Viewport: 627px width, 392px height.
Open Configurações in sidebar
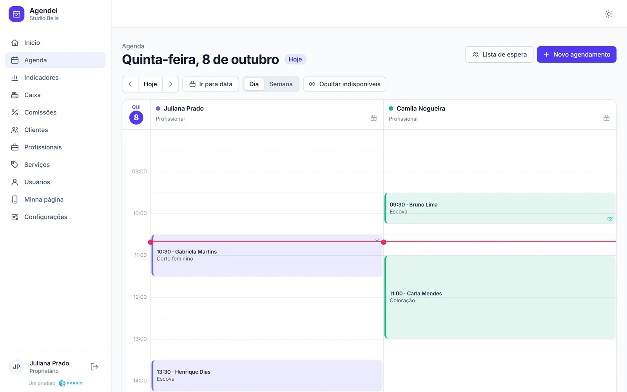pos(55,217)
